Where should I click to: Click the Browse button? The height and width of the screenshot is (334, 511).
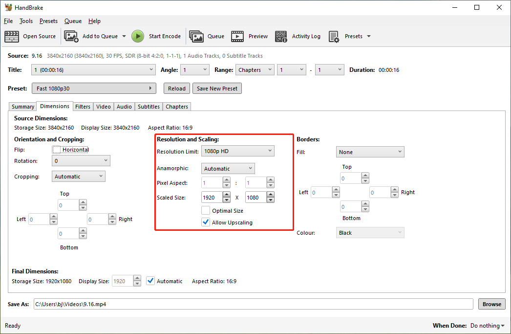tap(492, 304)
